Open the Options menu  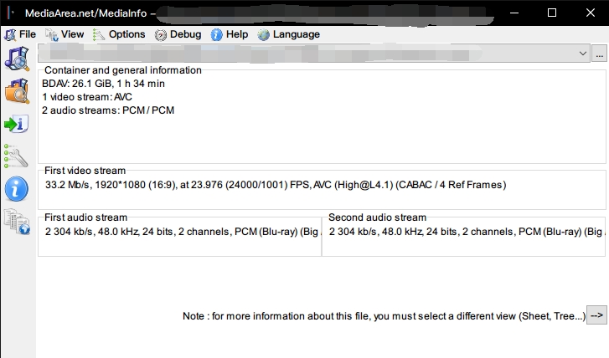[x=119, y=34]
